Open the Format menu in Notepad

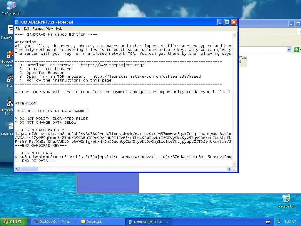coord(38,29)
